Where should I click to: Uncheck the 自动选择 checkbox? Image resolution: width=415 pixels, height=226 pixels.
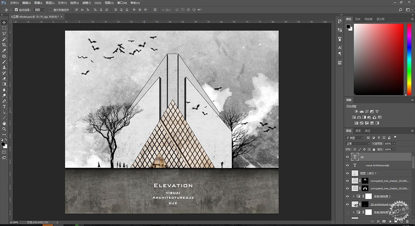click(x=16, y=10)
